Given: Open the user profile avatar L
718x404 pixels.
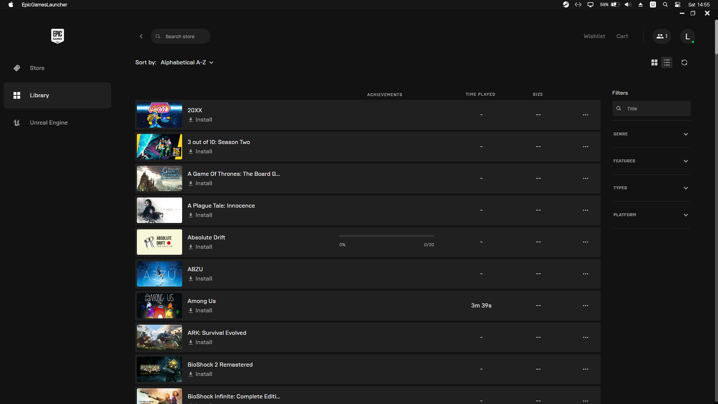Looking at the screenshot, I should [x=687, y=36].
